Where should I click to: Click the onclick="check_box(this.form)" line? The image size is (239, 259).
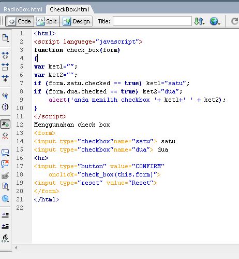tap(104, 174)
